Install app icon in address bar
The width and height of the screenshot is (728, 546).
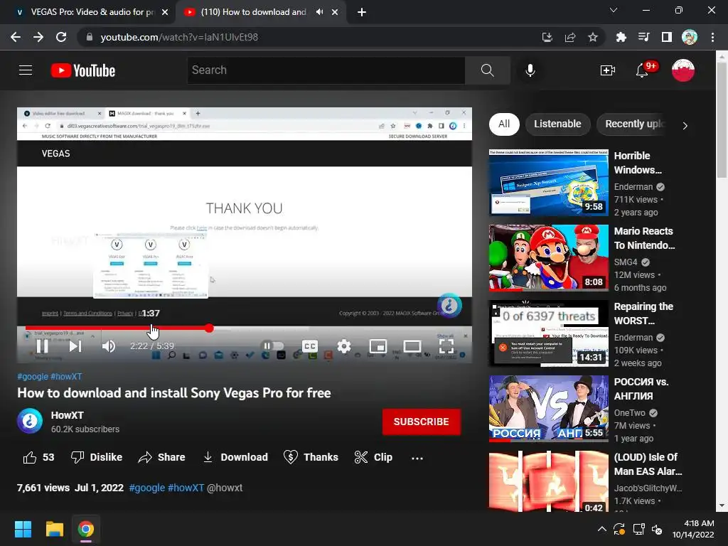click(547, 37)
